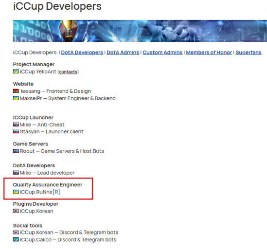Click the flag icon beside Roout
267x249 pixels.
[16, 151]
